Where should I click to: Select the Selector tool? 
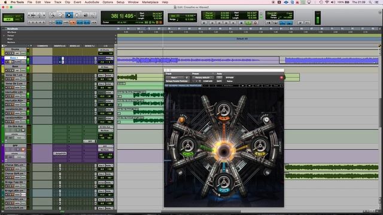tap(69, 15)
